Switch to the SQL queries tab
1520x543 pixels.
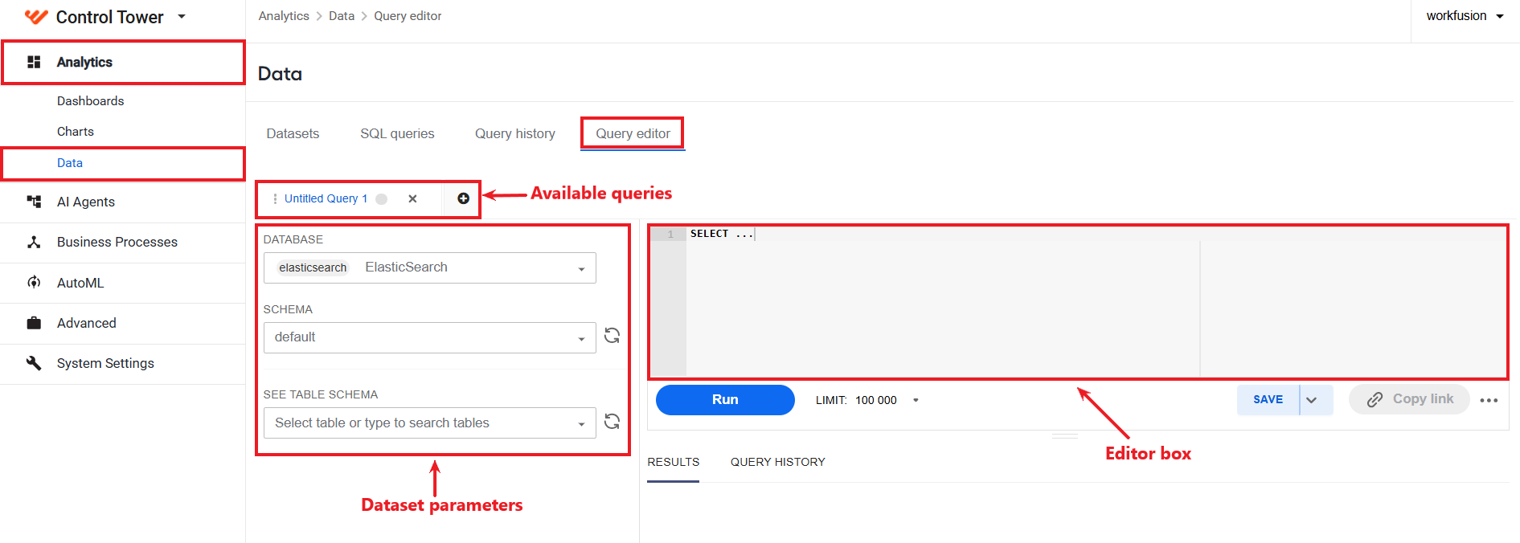397,133
